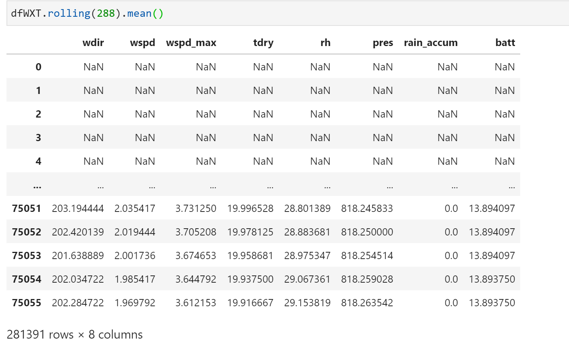The image size is (569, 342).
Task: Click the 281391 rows × 8 columns summary
Action: pyautogui.click(x=75, y=334)
